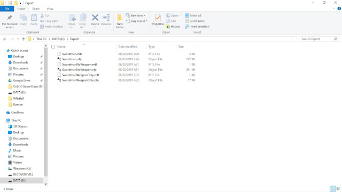342x192 pixels.
Task: Open 3D Objects under This PC
Action: (20, 126)
